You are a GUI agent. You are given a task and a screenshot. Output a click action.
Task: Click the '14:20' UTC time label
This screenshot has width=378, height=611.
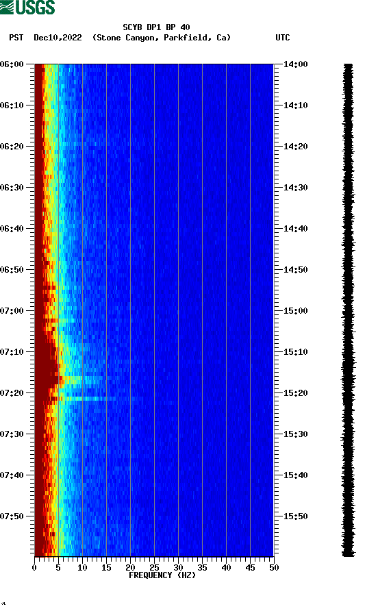pos(295,147)
